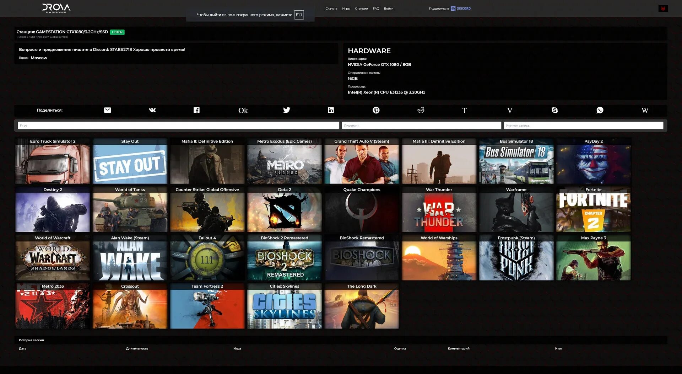Focus the Игра filter input field
This screenshot has width=682, height=374.
coord(178,125)
